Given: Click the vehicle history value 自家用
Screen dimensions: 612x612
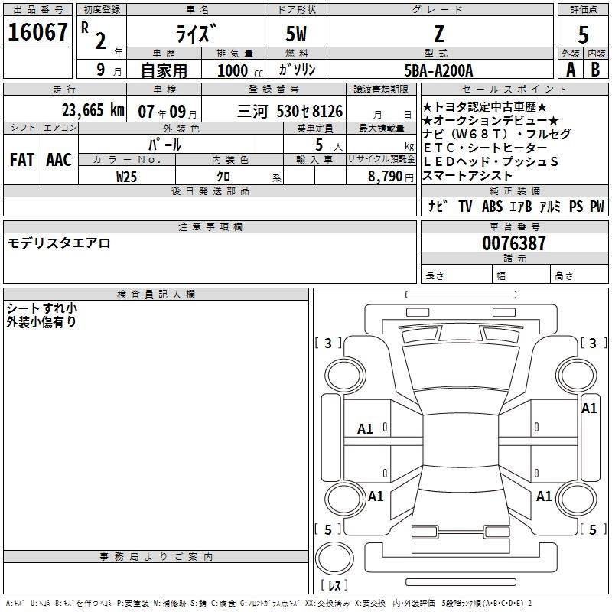Looking at the screenshot, I should coord(164,70).
